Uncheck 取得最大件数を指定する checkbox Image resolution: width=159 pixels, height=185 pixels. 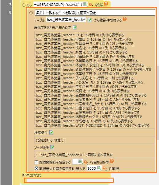[36, 168]
